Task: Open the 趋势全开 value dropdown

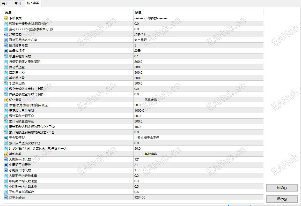Action: pyautogui.click(x=199, y=34)
